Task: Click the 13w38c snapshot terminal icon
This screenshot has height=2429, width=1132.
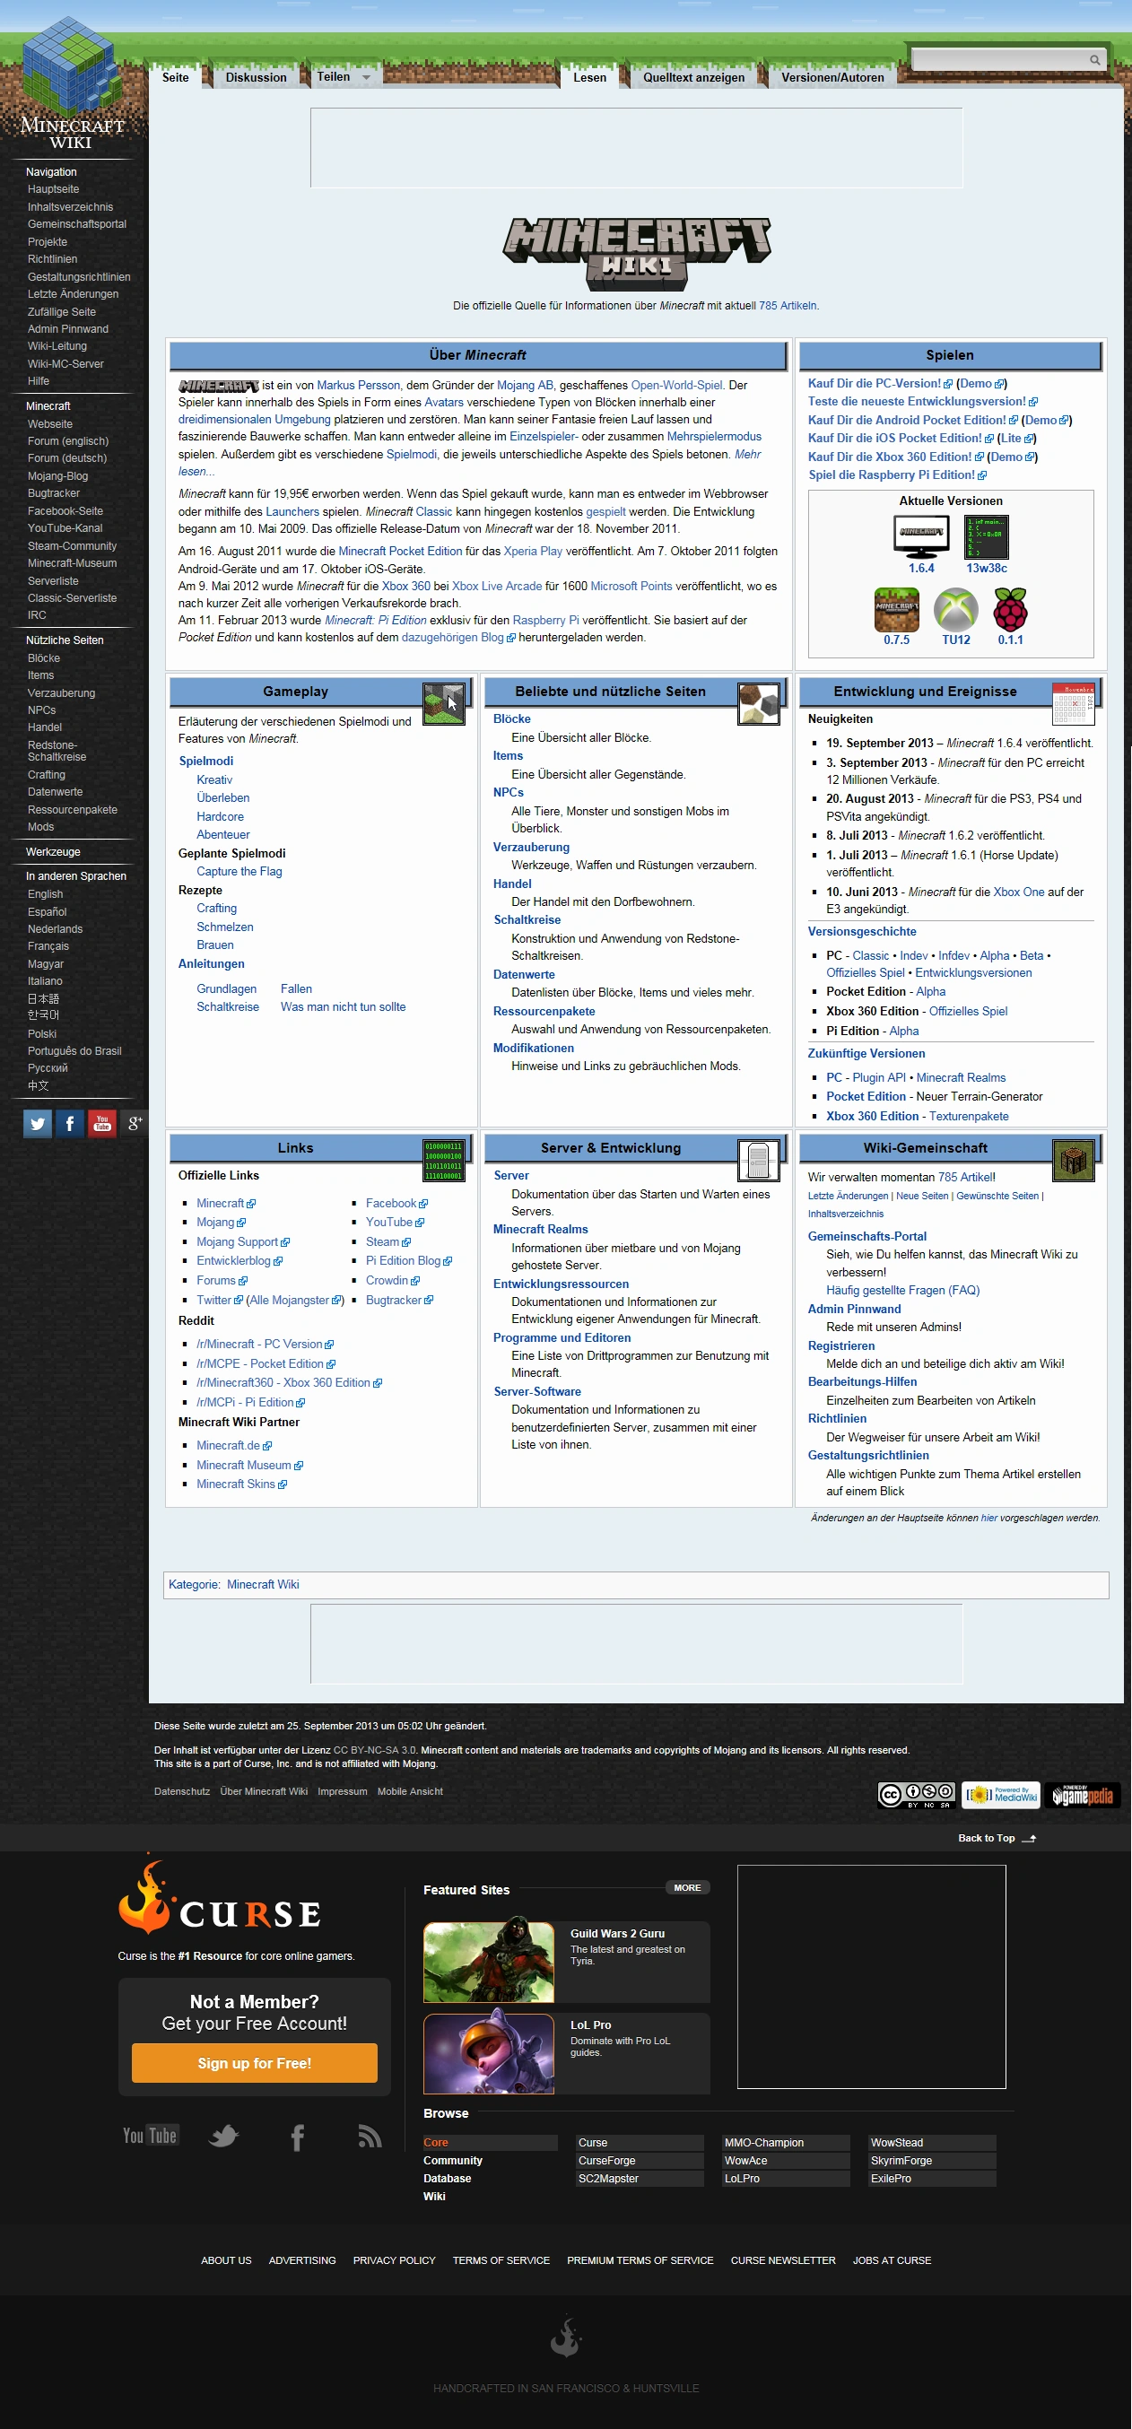Action: 987,536
